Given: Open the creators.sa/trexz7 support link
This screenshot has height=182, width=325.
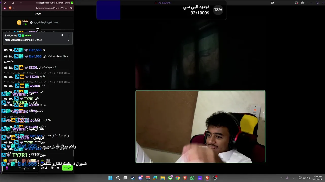Looking at the screenshot, I should 19,40.
